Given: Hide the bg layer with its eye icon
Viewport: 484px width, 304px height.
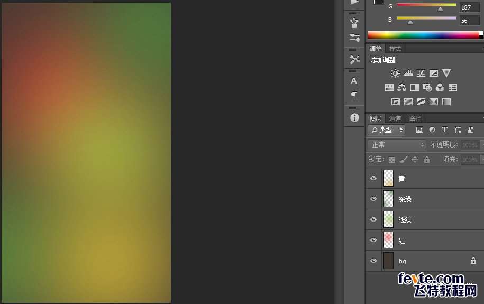Looking at the screenshot, I should (x=373, y=261).
